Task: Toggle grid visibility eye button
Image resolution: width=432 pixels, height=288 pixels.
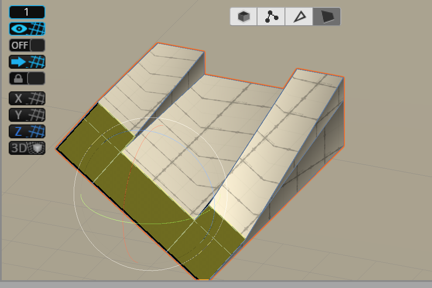Action: pyautogui.click(x=27, y=29)
